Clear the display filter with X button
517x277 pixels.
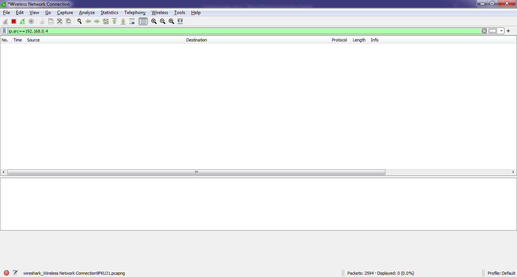tap(484, 31)
